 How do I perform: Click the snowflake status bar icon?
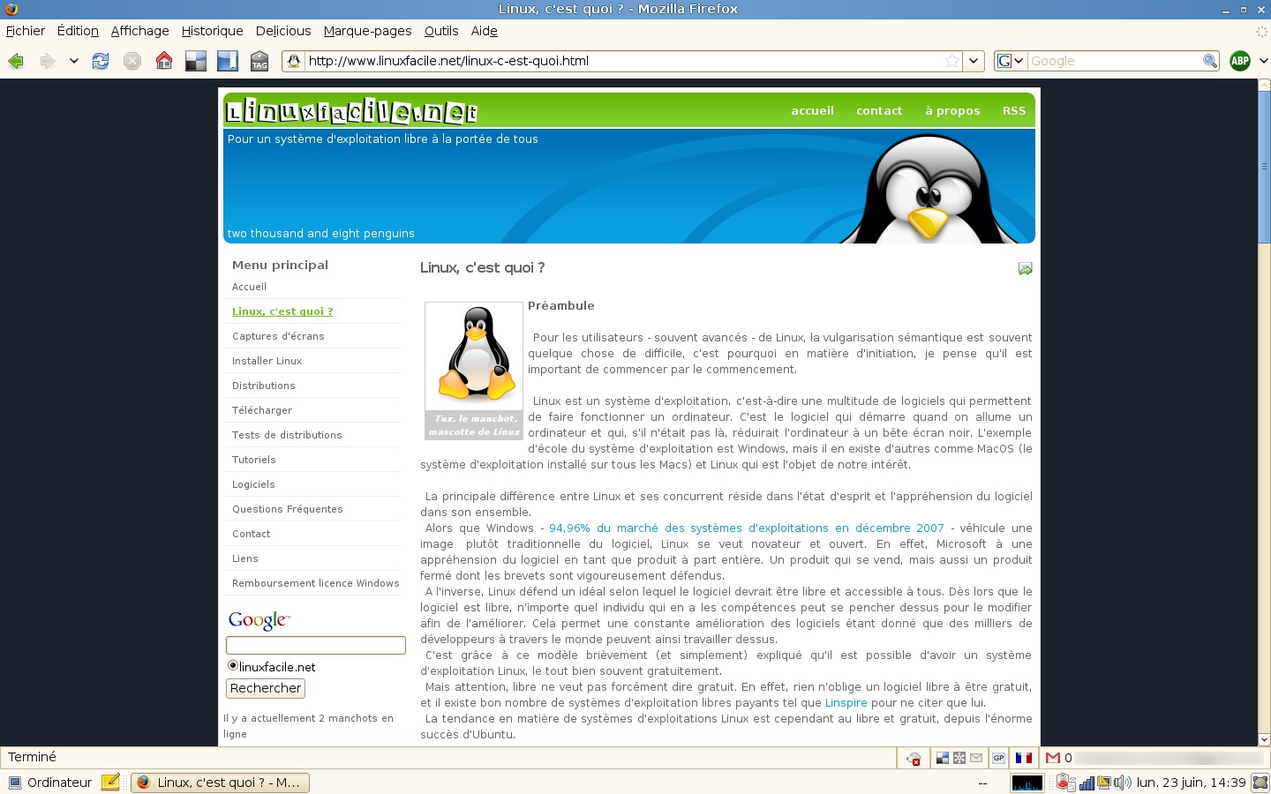959,758
